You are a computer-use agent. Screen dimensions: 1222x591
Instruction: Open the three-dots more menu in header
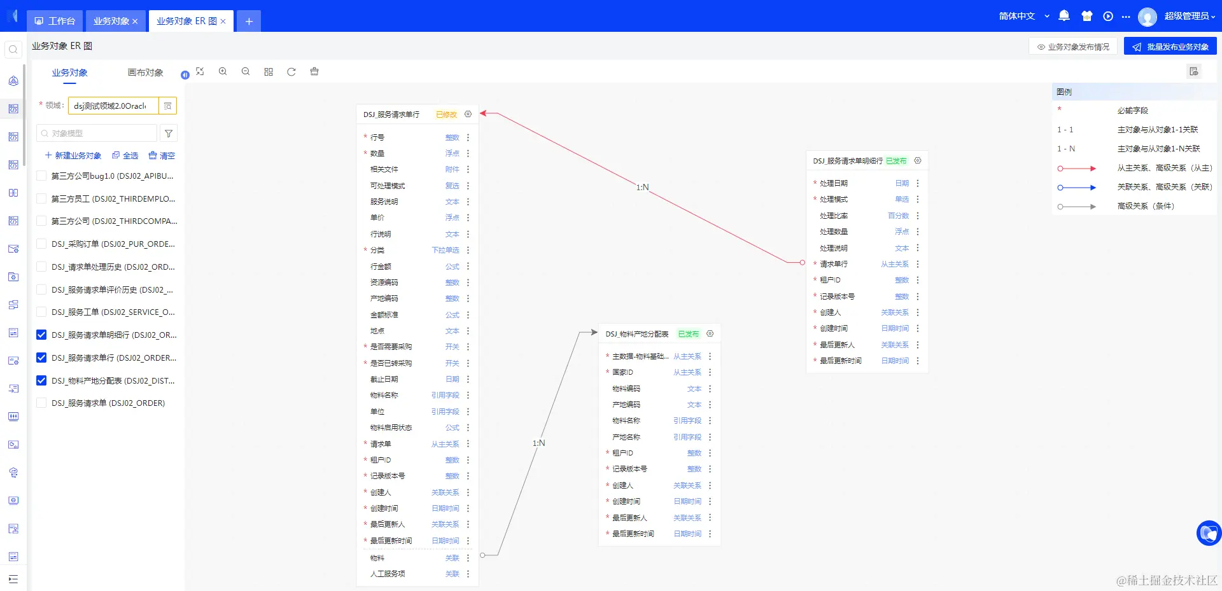(x=1126, y=17)
